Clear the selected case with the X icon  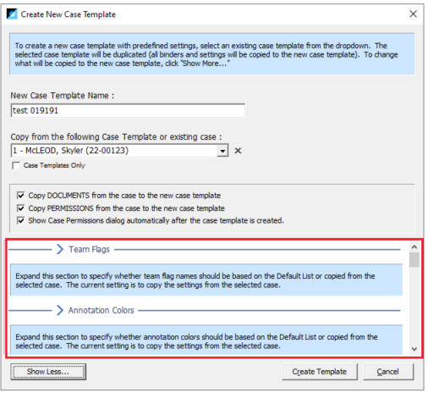coord(238,151)
